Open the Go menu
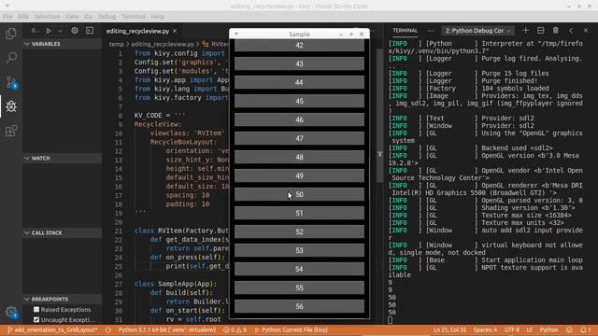 click(89, 17)
